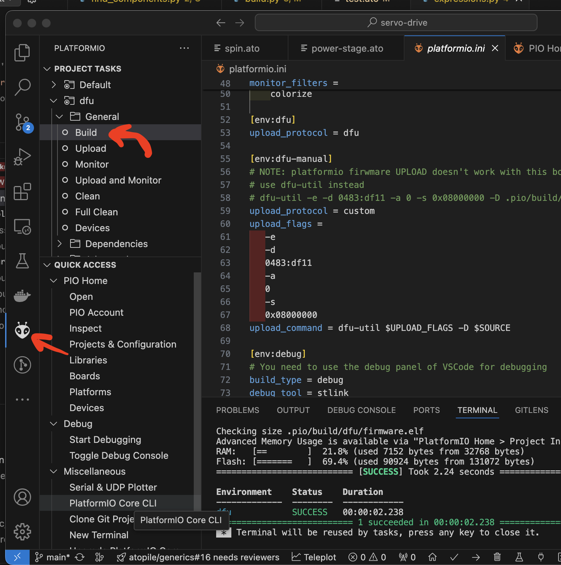The image size is (561, 565).
Task: Open the Explorer view in activity bar
Action: click(22, 53)
